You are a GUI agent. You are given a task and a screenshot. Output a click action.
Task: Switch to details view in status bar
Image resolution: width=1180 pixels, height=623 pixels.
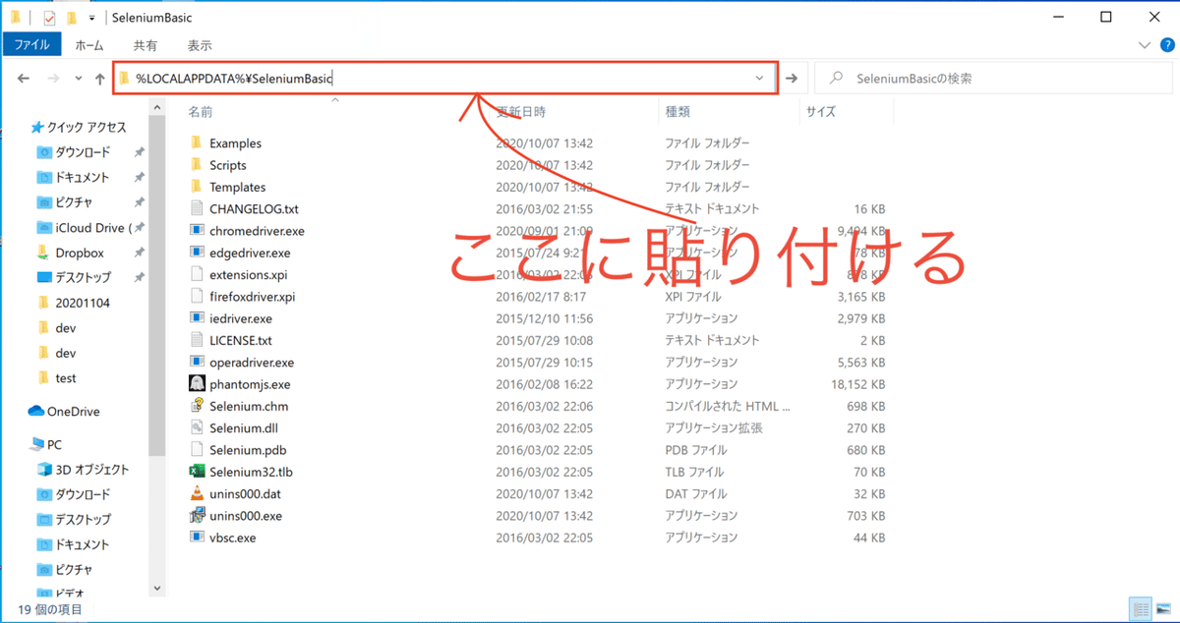tap(1142, 609)
